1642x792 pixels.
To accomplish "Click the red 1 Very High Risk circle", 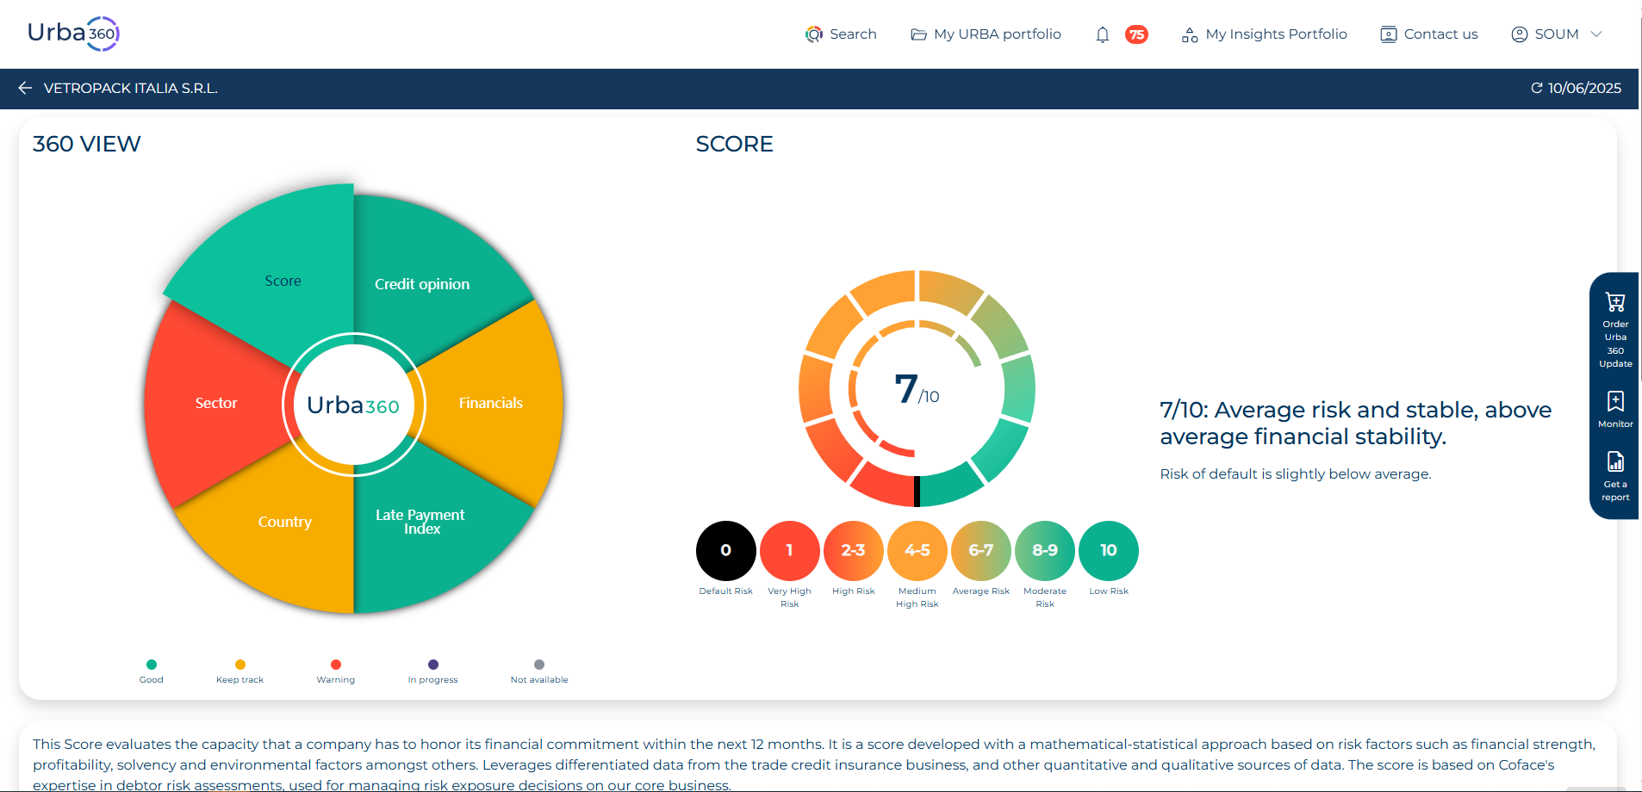I will click(789, 551).
